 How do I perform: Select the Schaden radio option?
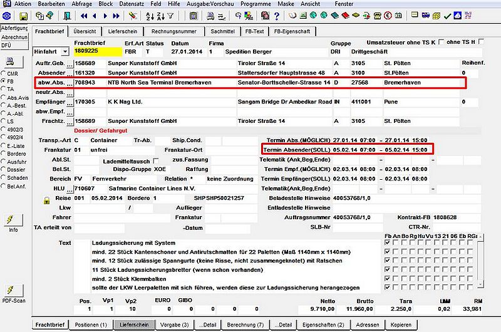(x=4, y=178)
